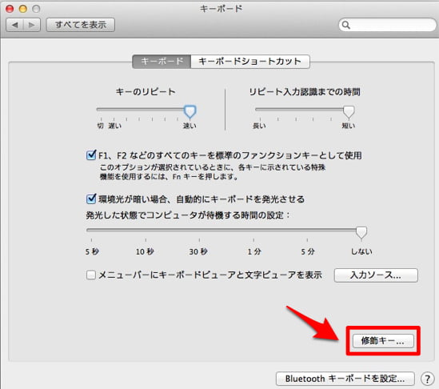Click the magnifying glass search icon
The image size is (439, 389).
346,25
